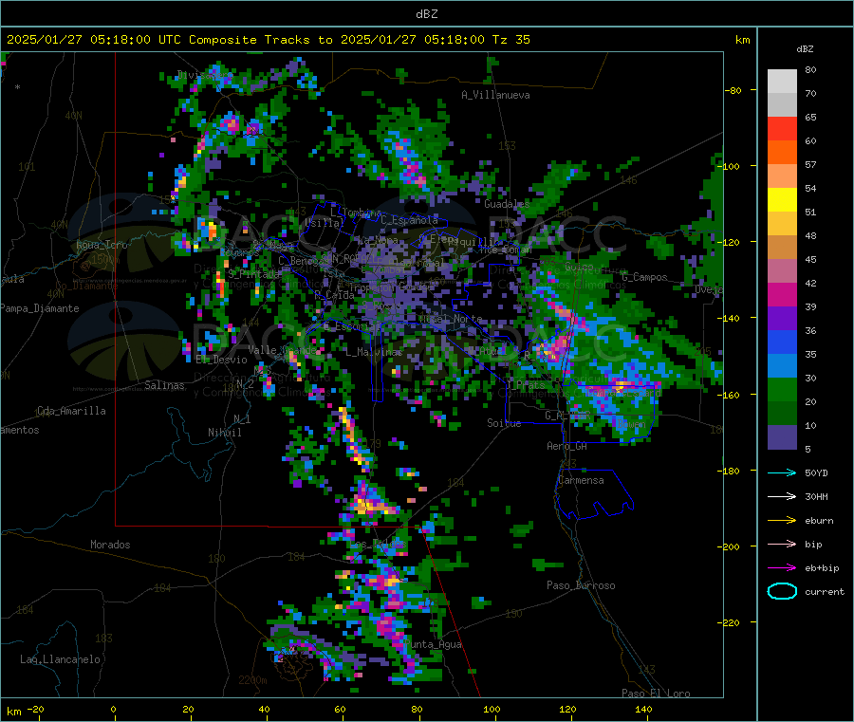Image resolution: width=854 pixels, height=722 pixels.
Task: Click the 'A_Villanueva' map label
Action: 495,95
